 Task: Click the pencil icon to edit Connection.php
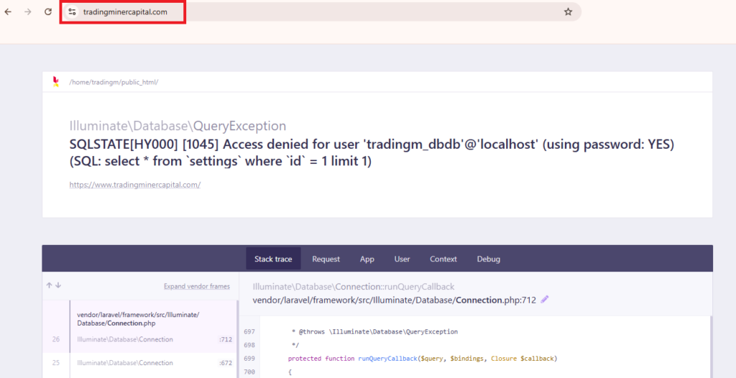click(x=545, y=299)
